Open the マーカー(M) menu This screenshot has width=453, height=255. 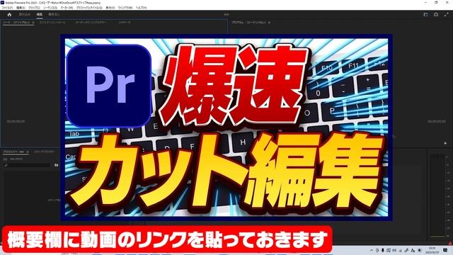67,8
